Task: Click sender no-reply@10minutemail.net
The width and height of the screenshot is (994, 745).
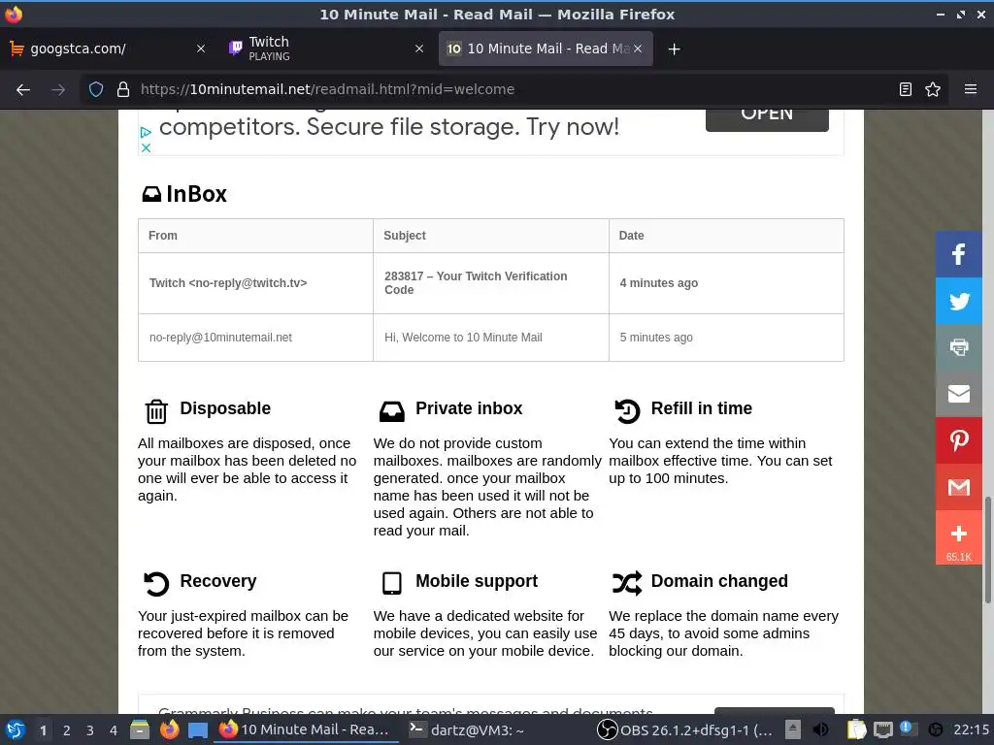Action: click(220, 338)
